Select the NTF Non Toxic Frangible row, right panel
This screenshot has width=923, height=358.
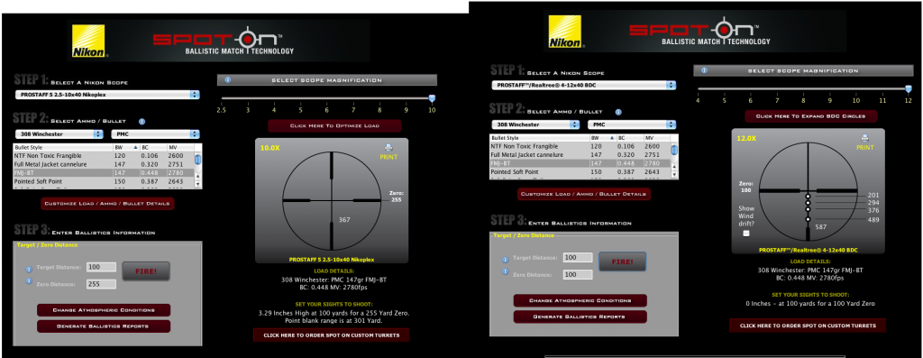coord(580,146)
